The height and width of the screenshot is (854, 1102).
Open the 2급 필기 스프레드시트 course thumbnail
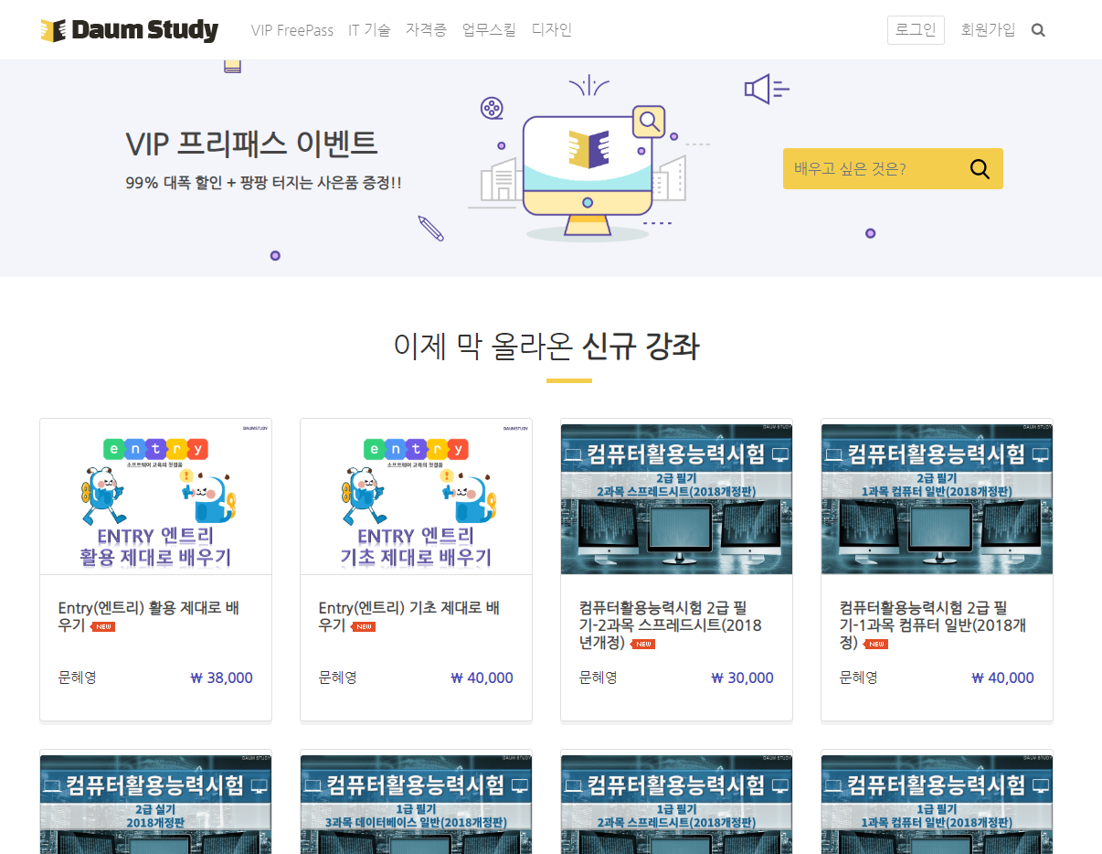click(x=676, y=498)
